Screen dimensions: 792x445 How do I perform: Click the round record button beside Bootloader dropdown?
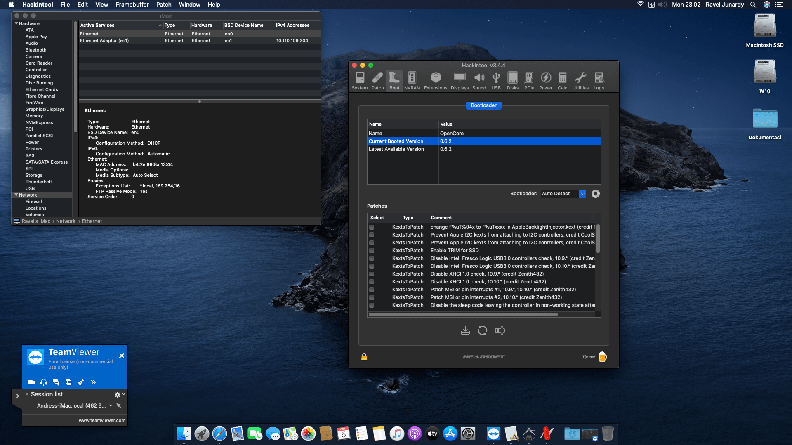tap(596, 194)
